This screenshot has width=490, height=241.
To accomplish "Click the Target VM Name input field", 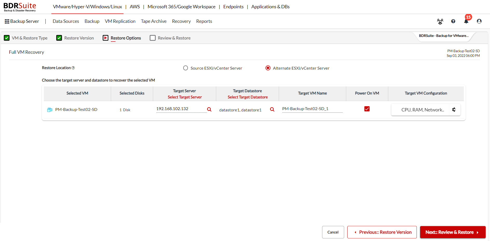I will click(x=312, y=109).
